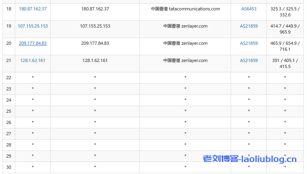The height and width of the screenshot is (174, 307).
Task: Click the blue 107.155.25.153 link in hop 19
Action: (x=33, y=26)
